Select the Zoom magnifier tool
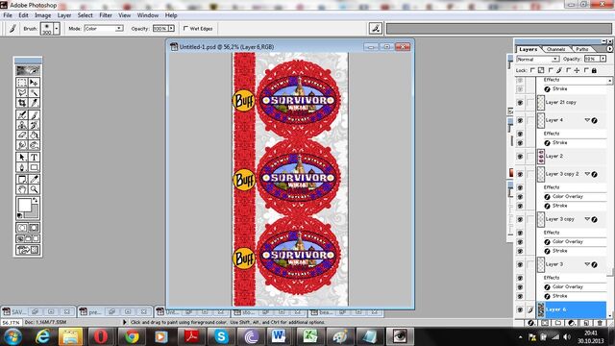 (35, 190)
